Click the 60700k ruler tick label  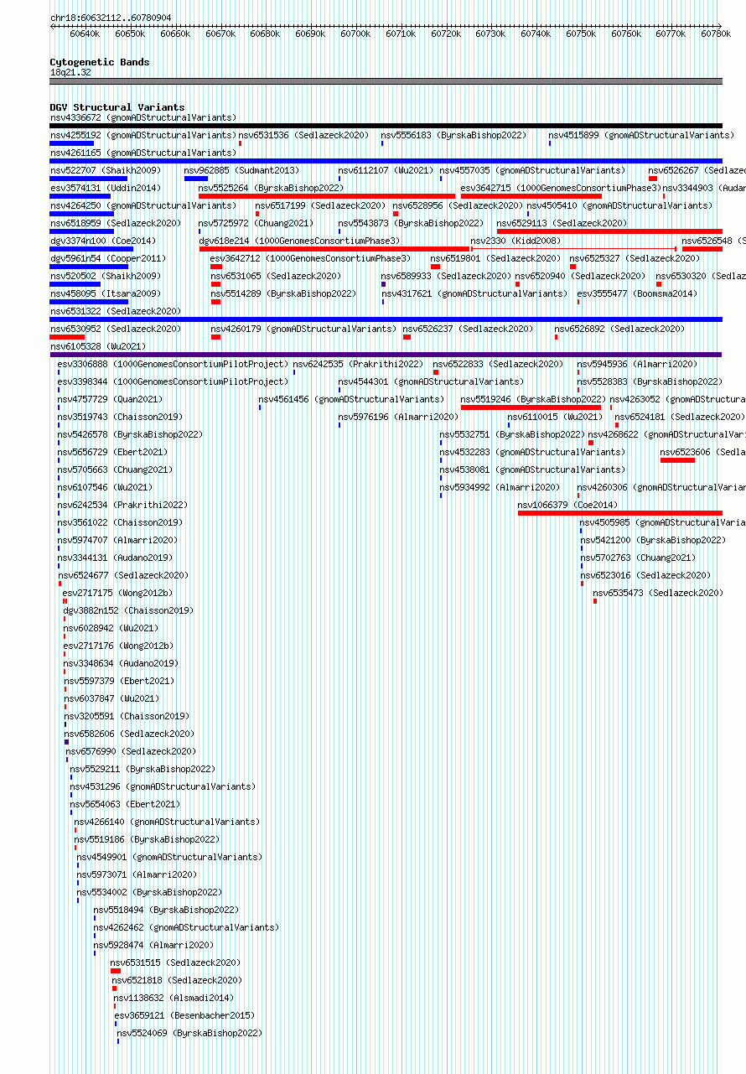click(355, 34)
